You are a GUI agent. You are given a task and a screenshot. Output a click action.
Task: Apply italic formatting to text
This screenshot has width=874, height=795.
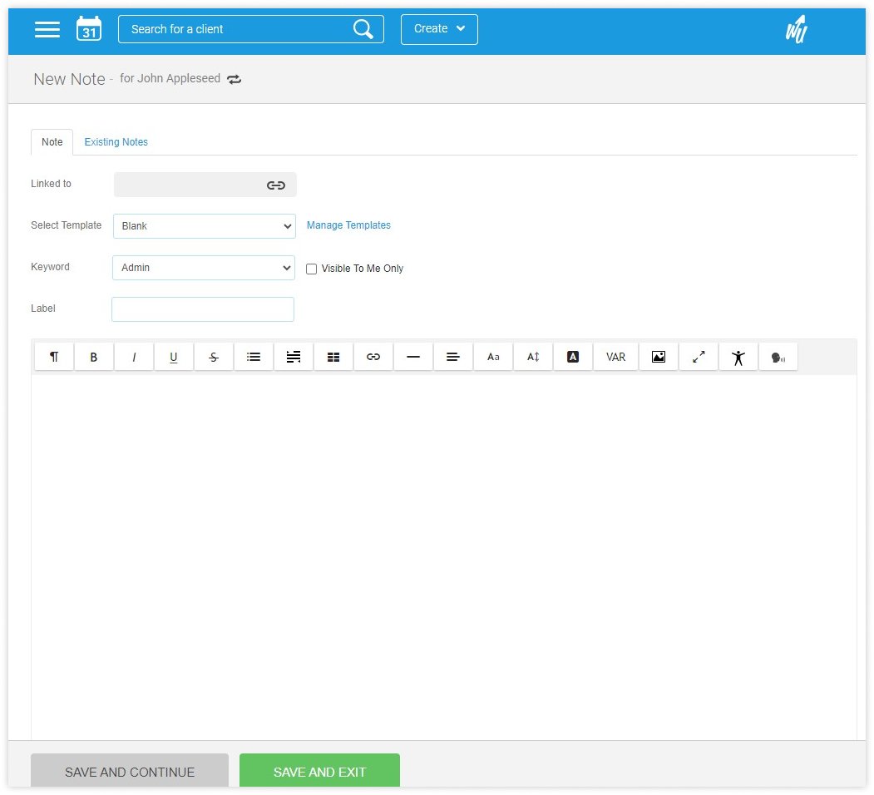pos(134,357)
